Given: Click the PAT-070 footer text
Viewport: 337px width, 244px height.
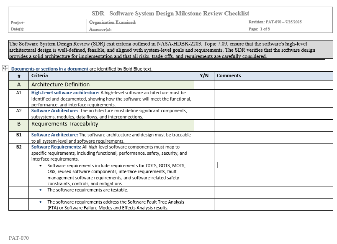Looking at the screenshot, I should tap(18, 238).
